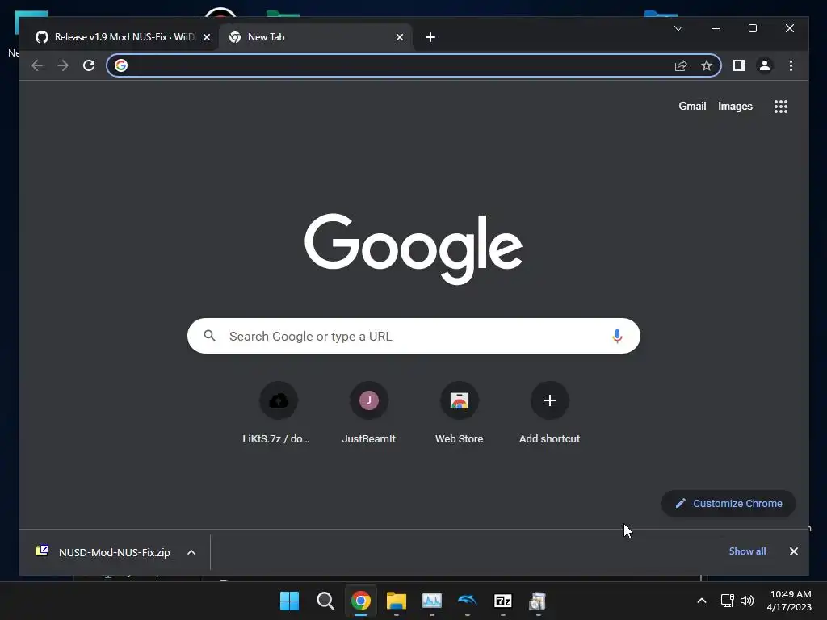Bookmark this tab with the star icon
The image size is (827, 620).
(707, 65)
